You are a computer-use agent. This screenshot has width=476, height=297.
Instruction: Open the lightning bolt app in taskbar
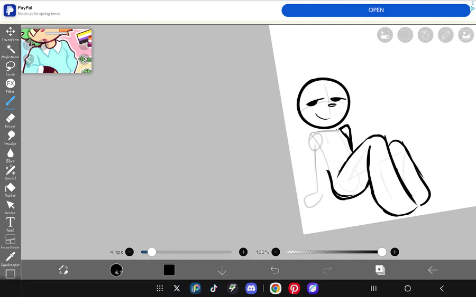tap(233, 288)
